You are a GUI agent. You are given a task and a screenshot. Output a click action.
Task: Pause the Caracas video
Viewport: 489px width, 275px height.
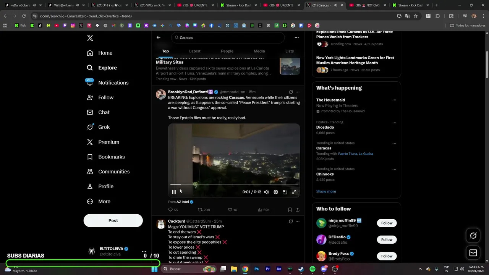point(174,192)
